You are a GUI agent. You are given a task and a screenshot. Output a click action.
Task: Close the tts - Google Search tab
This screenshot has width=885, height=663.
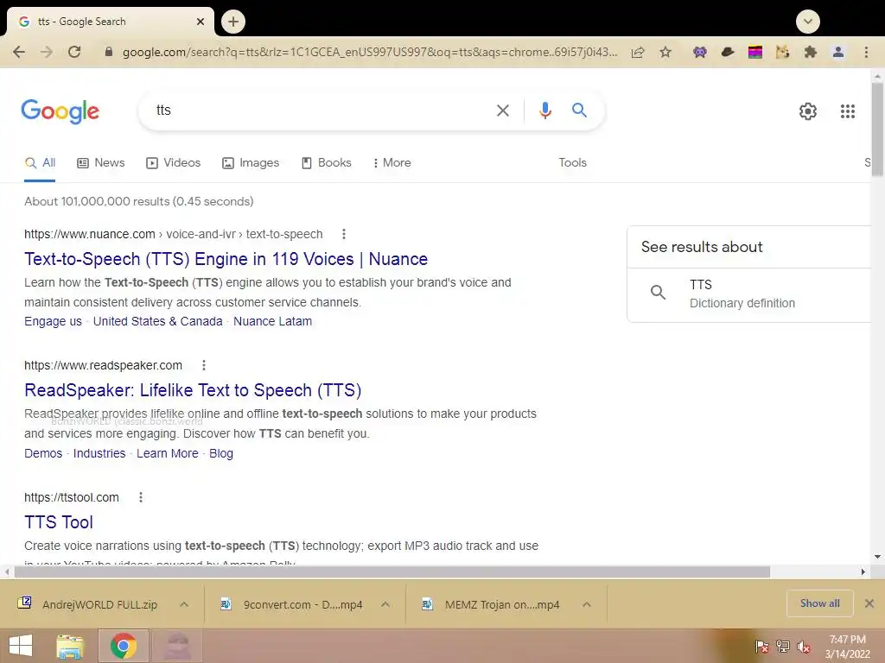pos(201,22)
